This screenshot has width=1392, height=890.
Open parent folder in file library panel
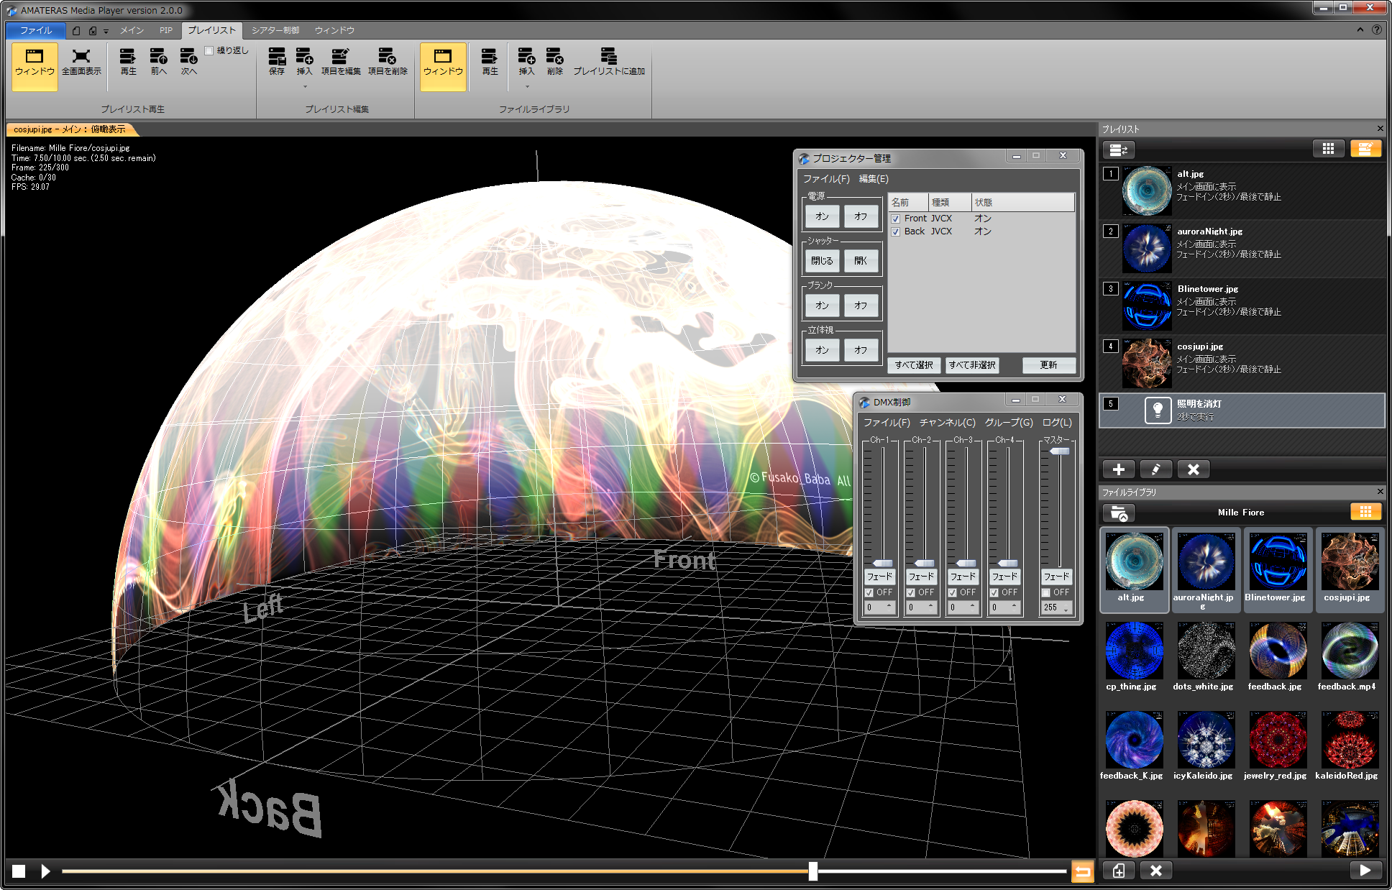tap(1119, 513)
